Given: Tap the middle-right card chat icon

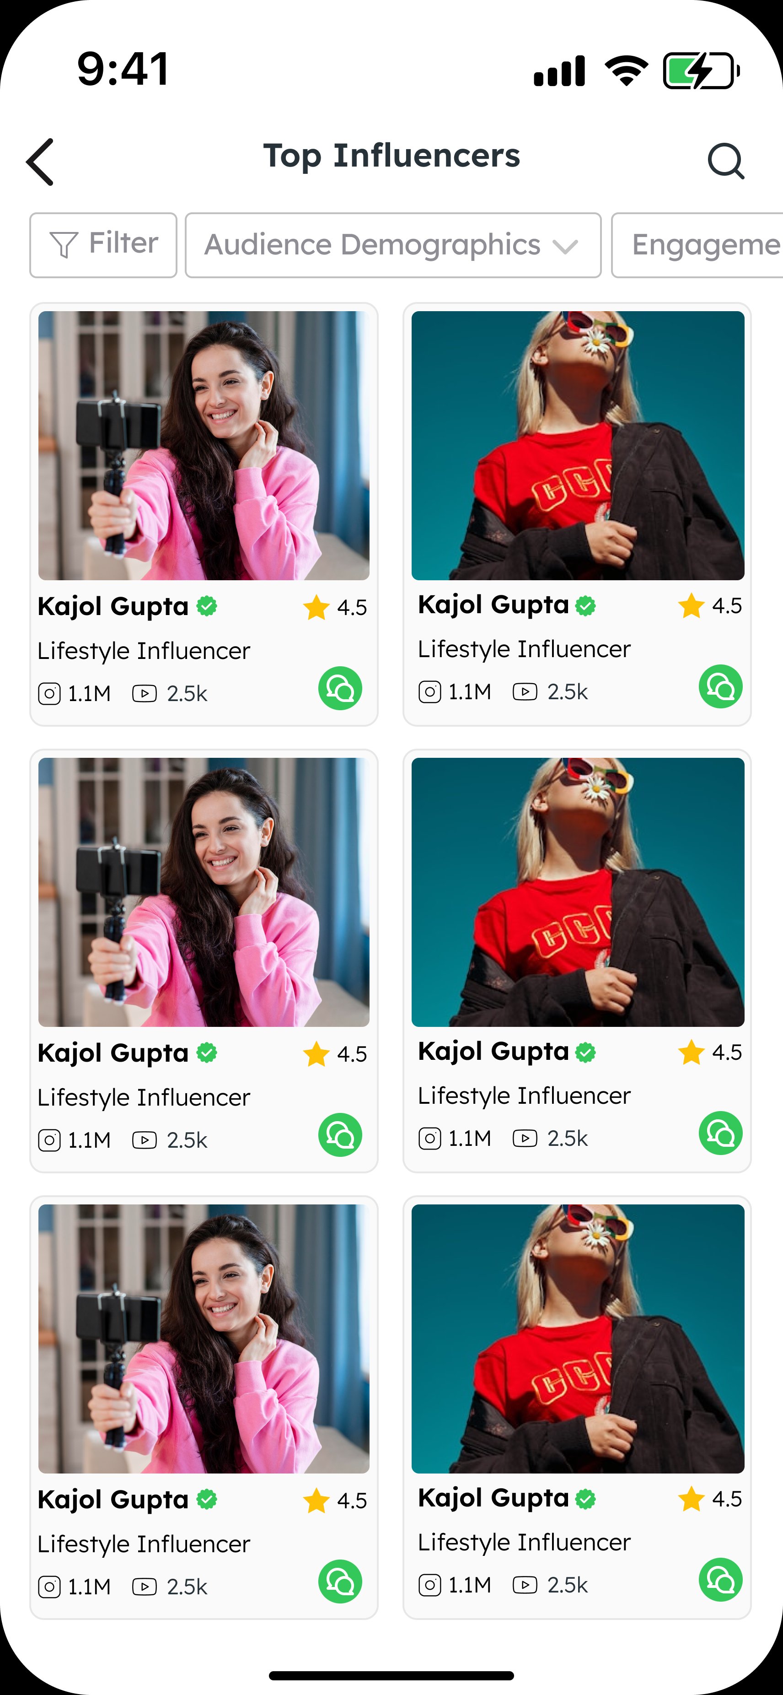Looking at the screenshot, I should 720,1133.
